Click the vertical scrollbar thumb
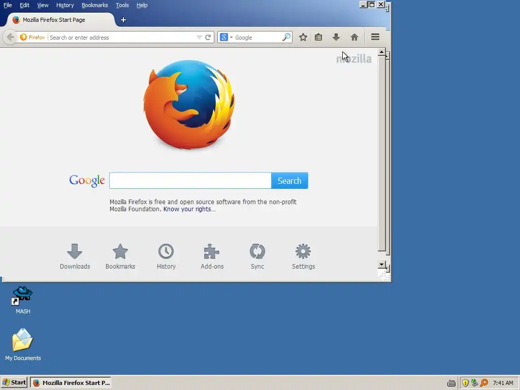Image resolution: width=520 pixels, height=390 pixels. coord(382,154)
